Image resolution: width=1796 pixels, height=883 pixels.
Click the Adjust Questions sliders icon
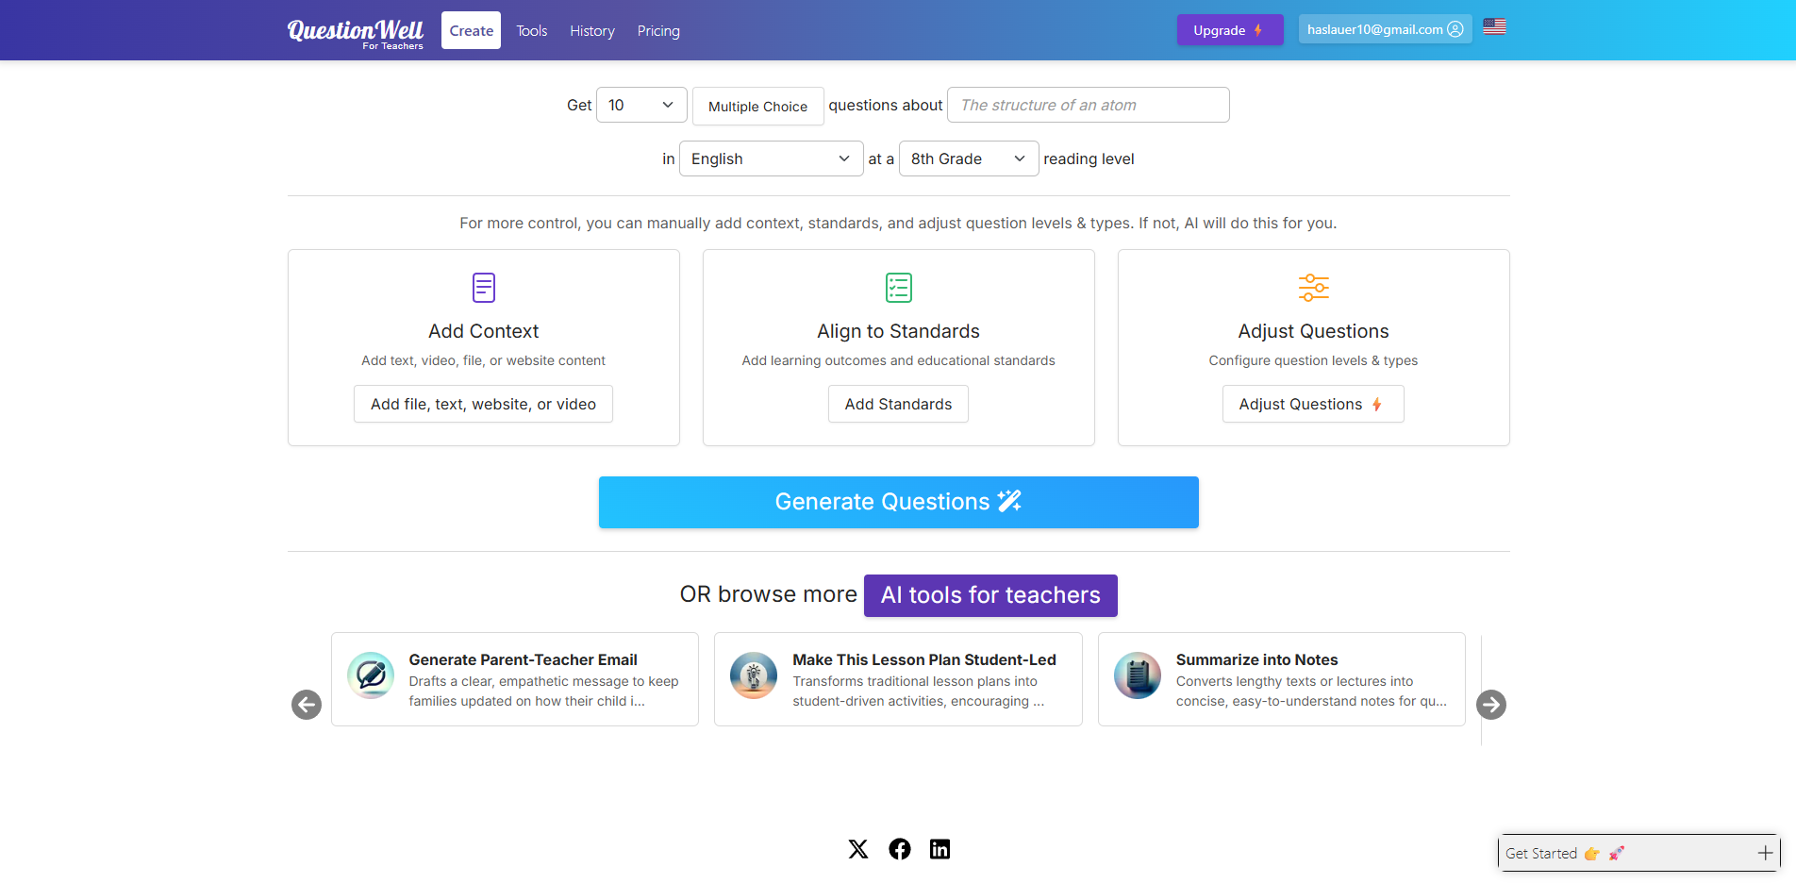[1313, 288]
